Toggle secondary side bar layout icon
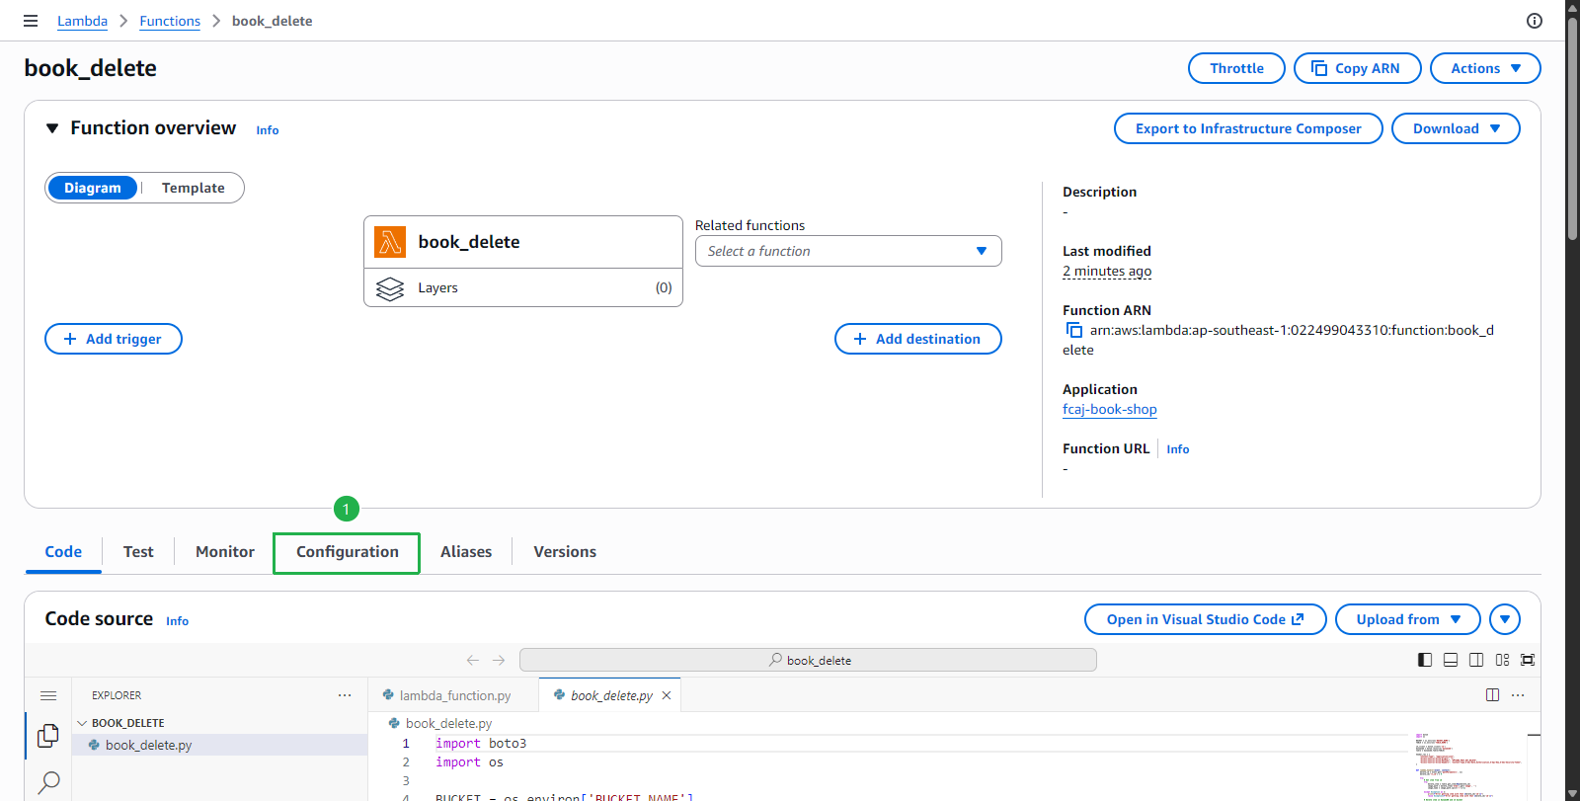Screen dimensions: 1580x801 [1476, 660]
